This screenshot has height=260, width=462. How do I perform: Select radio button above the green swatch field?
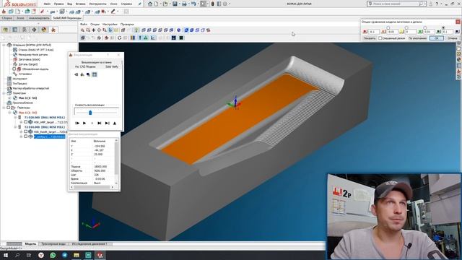tap(425, 27)
